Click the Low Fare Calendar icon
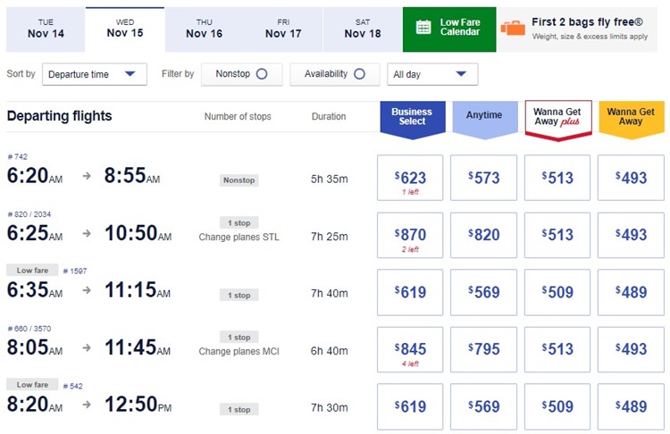Image resolution: width=670 pixels, height=434 pixels. point(423,27)
